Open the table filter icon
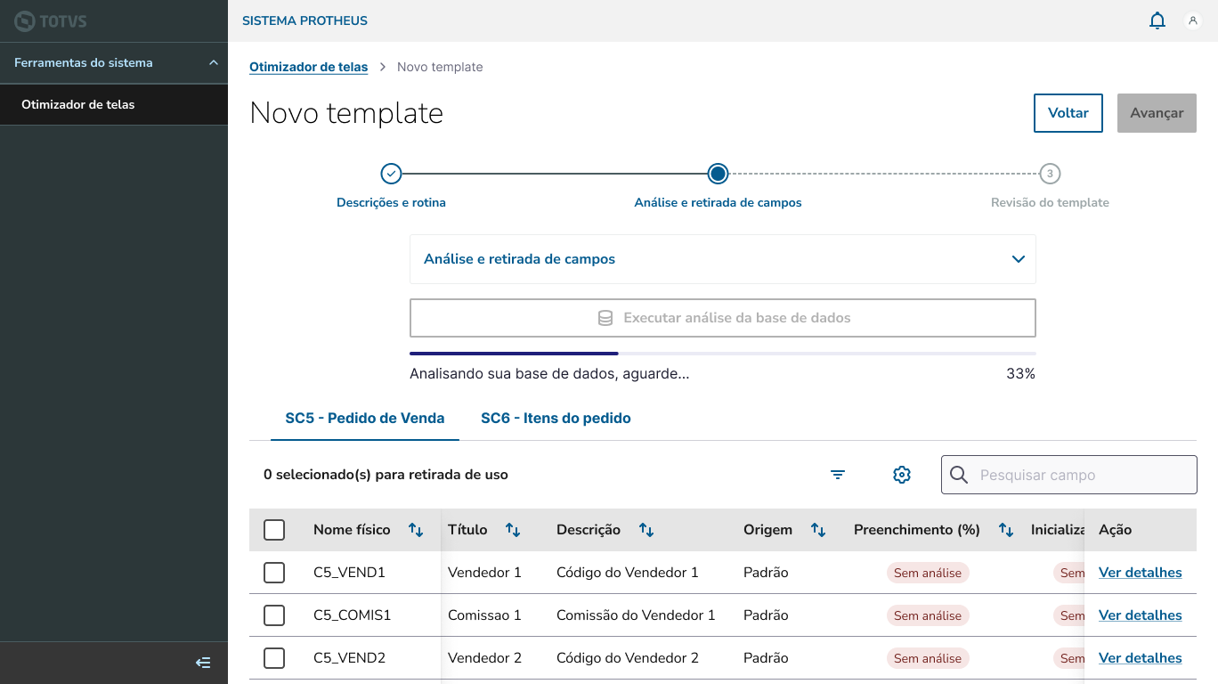Viewport: 1218px width, 684px height. click(x=838, y=475)
